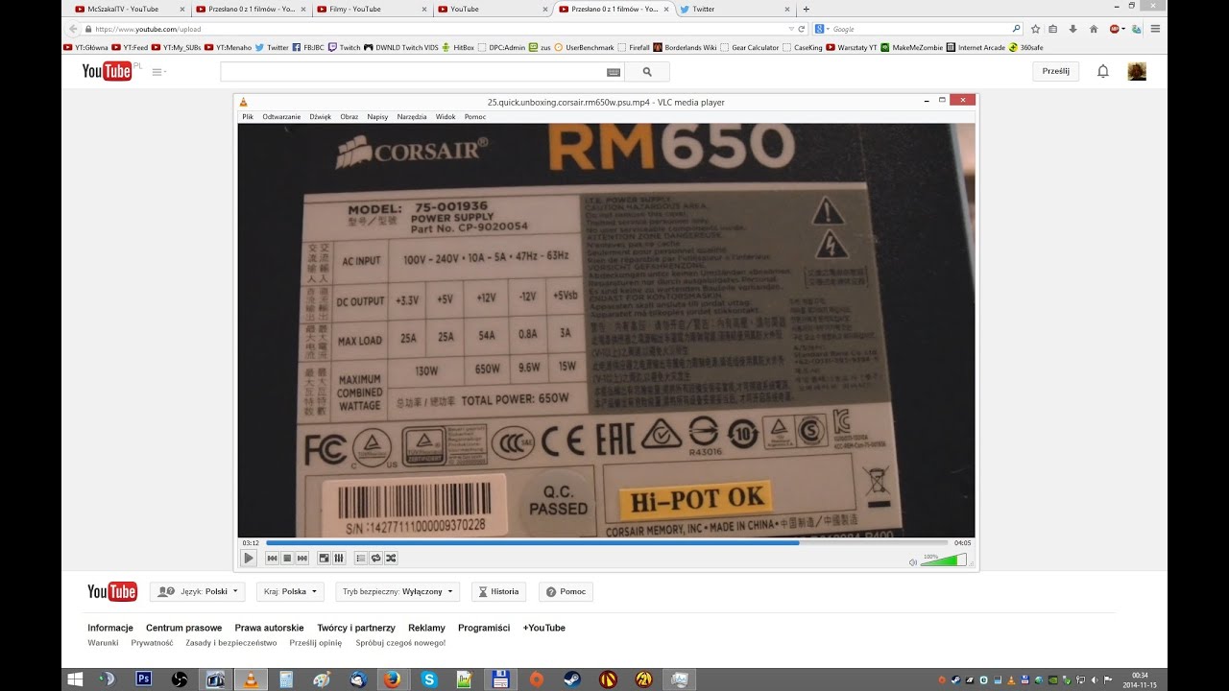Image resolution: width=1229 pixels, height=691 pixels.
Task: Open YouTube notifications bell
Action: [1103, 71]
